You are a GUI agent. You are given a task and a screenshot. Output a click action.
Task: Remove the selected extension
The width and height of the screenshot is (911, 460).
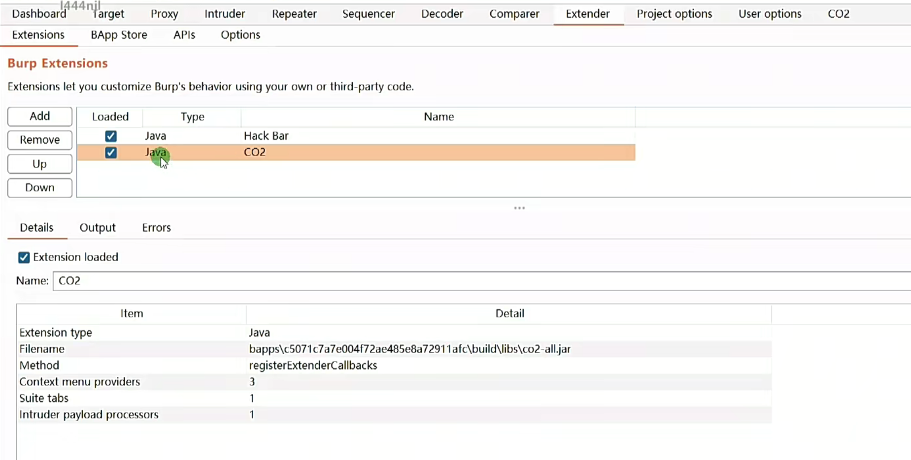[x=40, y=140]
